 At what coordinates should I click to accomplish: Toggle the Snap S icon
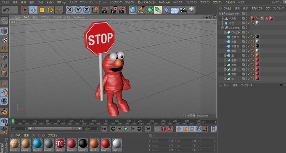click(4, 101)
